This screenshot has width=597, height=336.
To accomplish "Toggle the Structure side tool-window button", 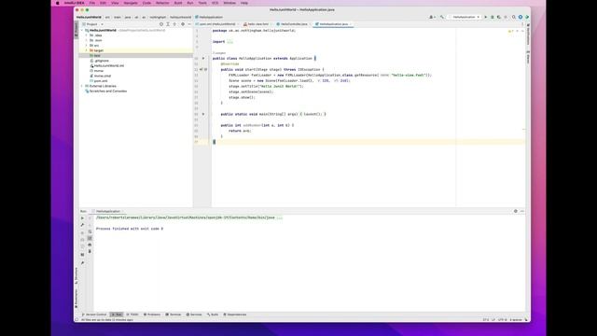I will tap(76, 275).
